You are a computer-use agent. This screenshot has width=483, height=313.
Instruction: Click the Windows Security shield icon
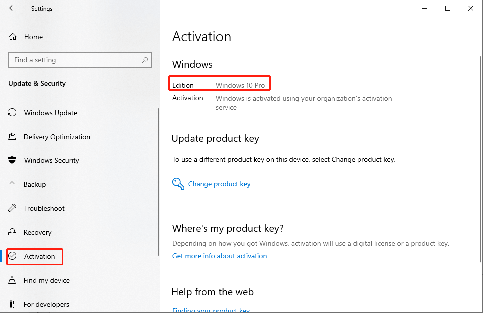point(13,160)
